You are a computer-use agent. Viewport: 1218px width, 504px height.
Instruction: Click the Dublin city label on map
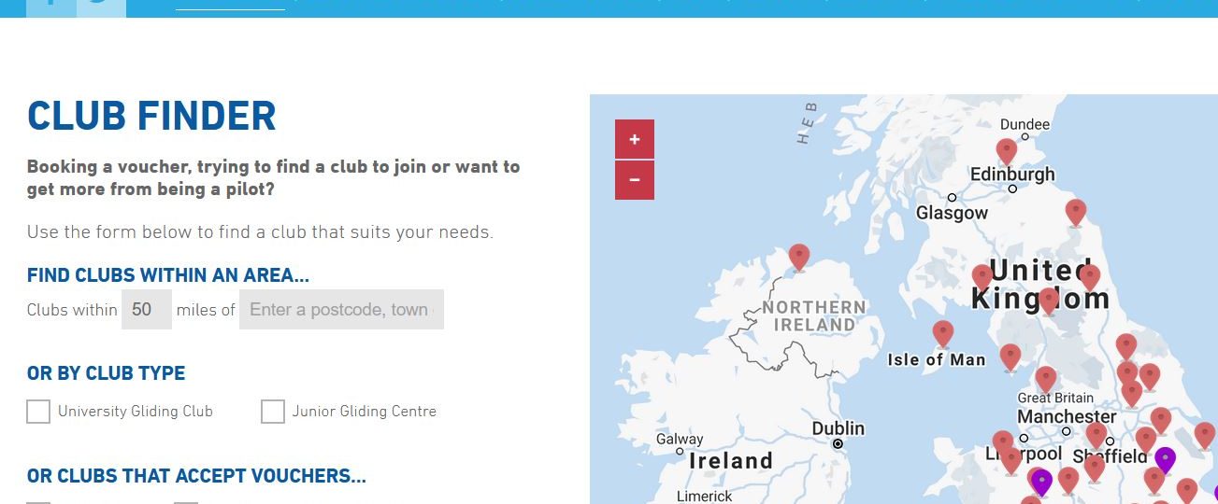(x=838, y=428)
